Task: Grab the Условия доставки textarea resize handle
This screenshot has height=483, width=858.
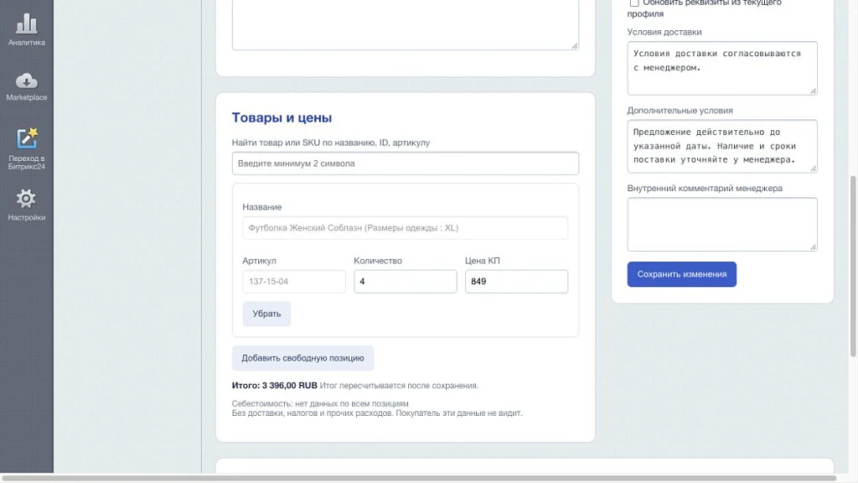Action: click(x=813, y=91)
